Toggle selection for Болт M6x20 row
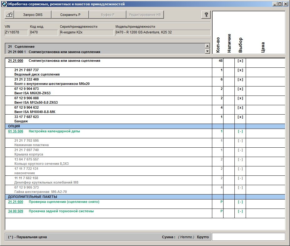290x246 pixels. [240, 80]
